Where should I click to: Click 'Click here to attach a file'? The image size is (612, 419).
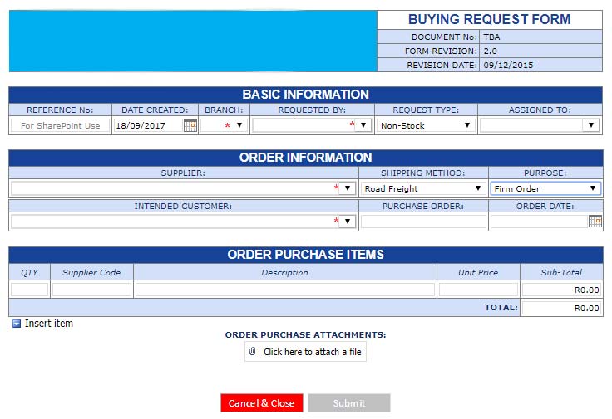click(x=312, y=352)
